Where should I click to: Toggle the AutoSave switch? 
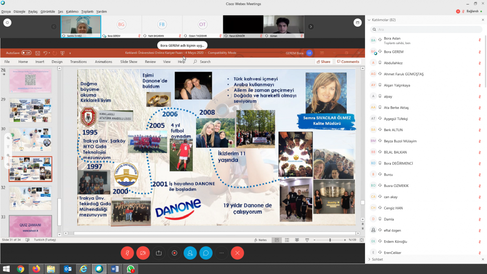tap(26, 53)
